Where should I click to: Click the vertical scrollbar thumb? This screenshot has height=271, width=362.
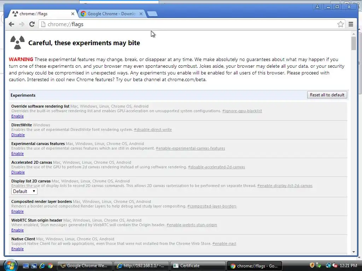pyautogui.click(x=354, y=43)
